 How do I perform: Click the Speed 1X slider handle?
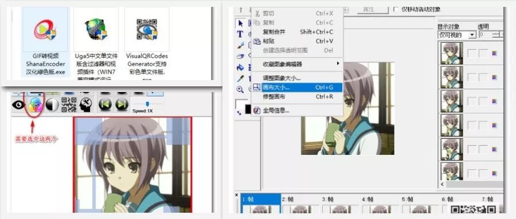pos(147,103)
